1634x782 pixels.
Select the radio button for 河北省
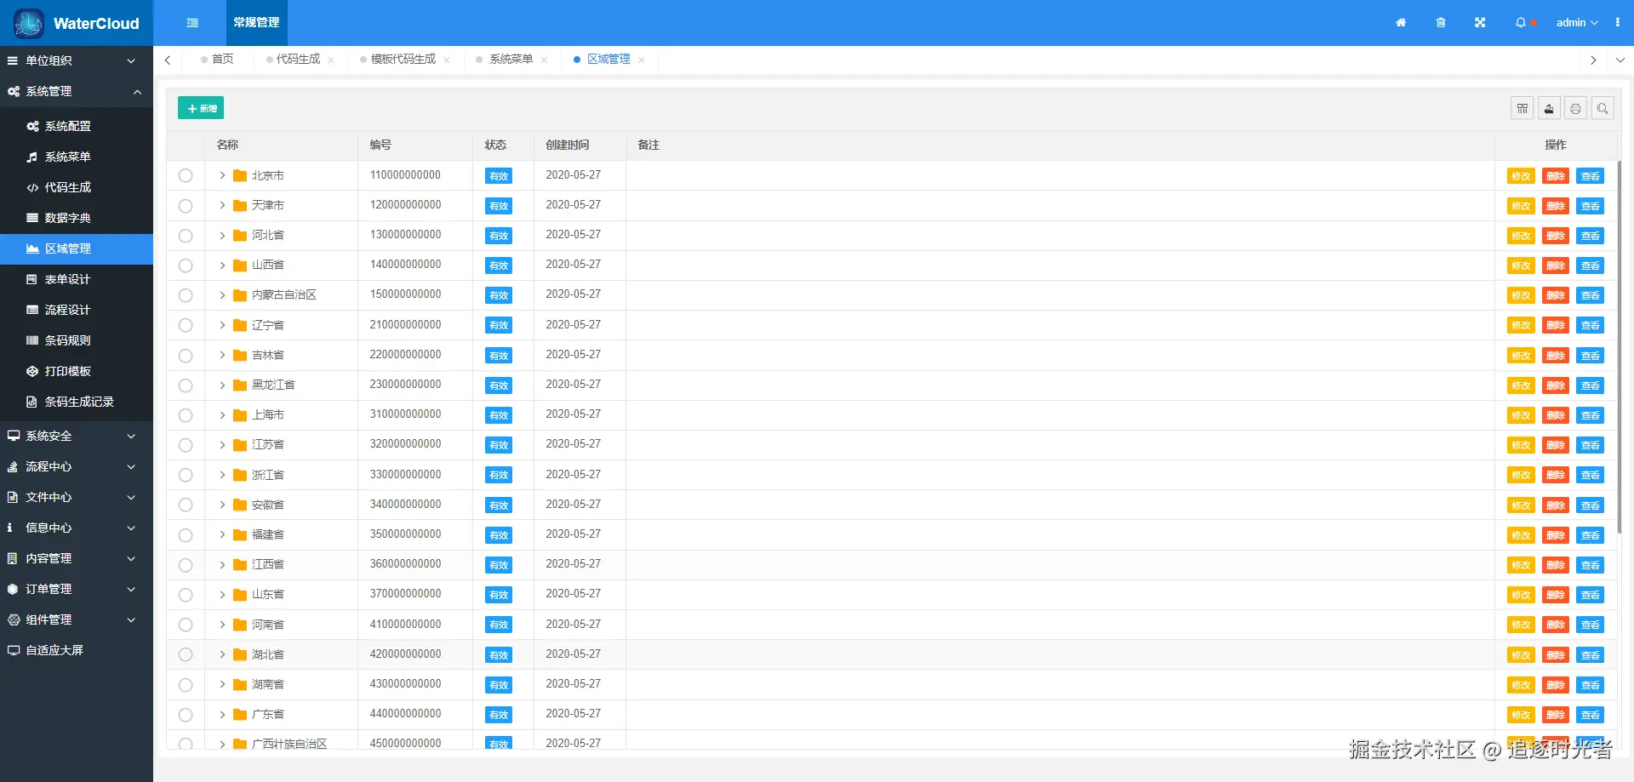186,236
